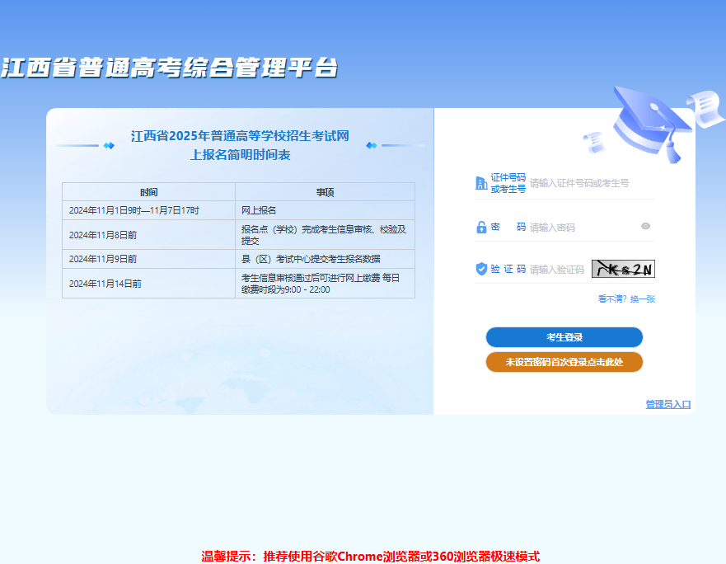Select the 网上报名 row in the schedule table

click(x=241, y=210)
